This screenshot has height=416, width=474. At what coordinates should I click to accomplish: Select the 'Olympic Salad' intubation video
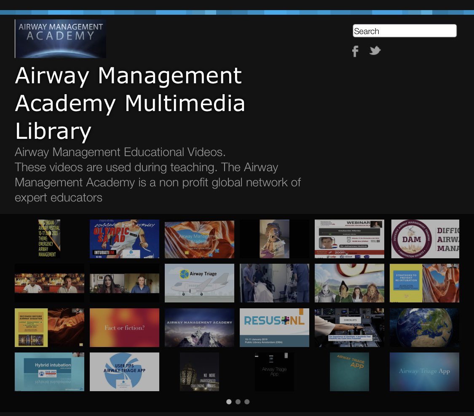click(x=124, y=238)
